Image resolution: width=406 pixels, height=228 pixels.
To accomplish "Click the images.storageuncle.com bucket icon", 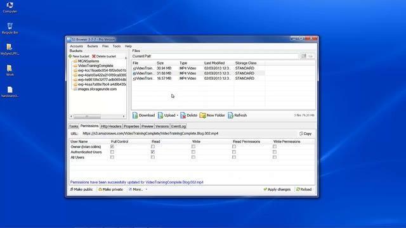I will [75, 89].
